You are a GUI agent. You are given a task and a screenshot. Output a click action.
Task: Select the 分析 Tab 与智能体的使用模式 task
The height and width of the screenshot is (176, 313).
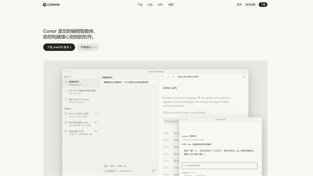pyautogui.click(x=81, y=92)
